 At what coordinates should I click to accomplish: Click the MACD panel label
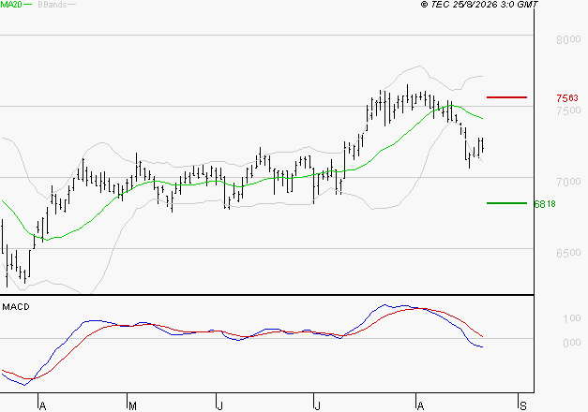coord(16,307)
